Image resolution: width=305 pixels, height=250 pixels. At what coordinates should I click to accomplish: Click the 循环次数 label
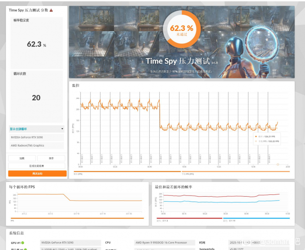[x=20, y=73]
